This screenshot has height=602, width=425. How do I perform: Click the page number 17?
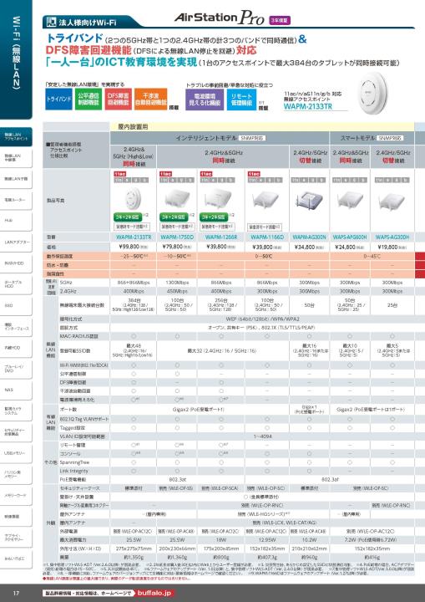coord(16,593)
